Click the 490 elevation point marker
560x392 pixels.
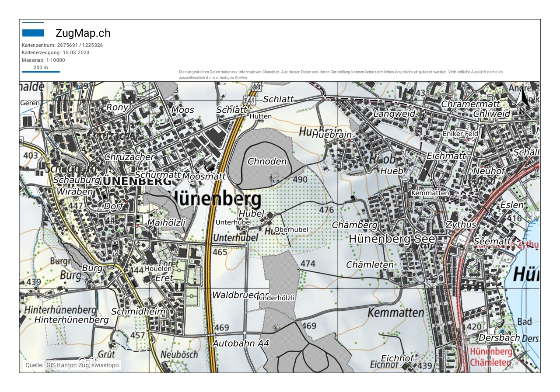point(300,180)
